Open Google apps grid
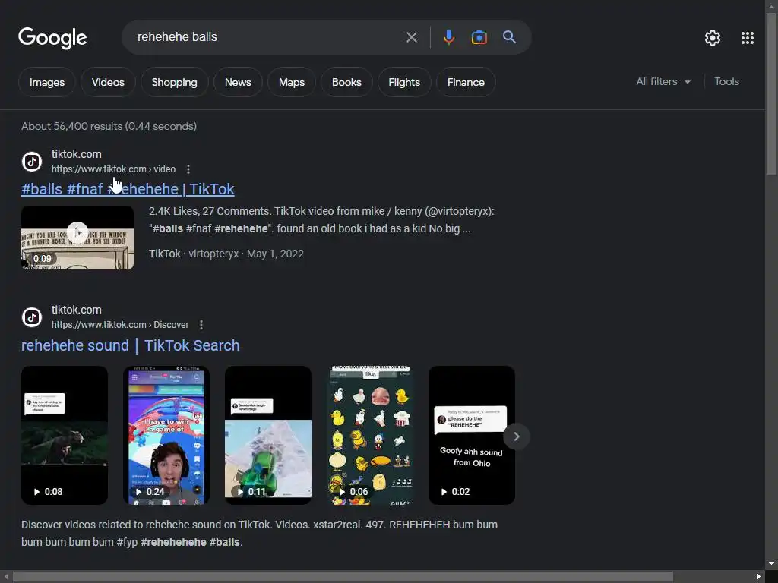This screenshot has height=583, width=778. 748,38
